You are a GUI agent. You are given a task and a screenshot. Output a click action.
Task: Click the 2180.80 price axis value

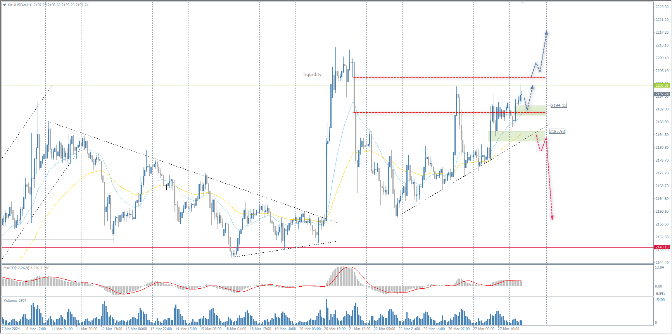click(x=662, y=148)
